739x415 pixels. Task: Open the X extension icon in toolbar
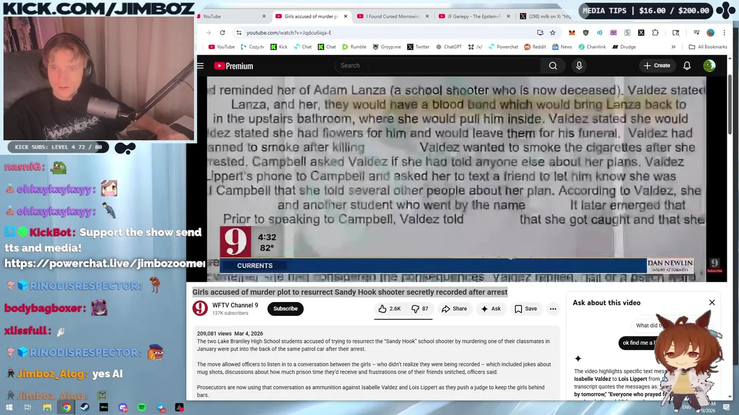[x=641, y=33]
